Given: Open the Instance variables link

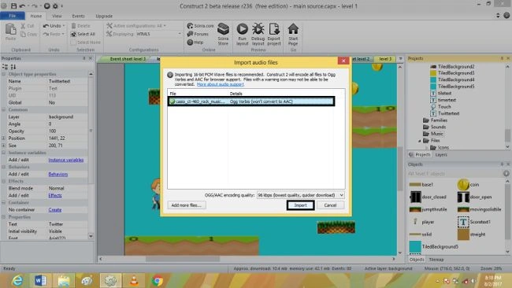Looking at the screenshot, I should (x=66, y=160).
